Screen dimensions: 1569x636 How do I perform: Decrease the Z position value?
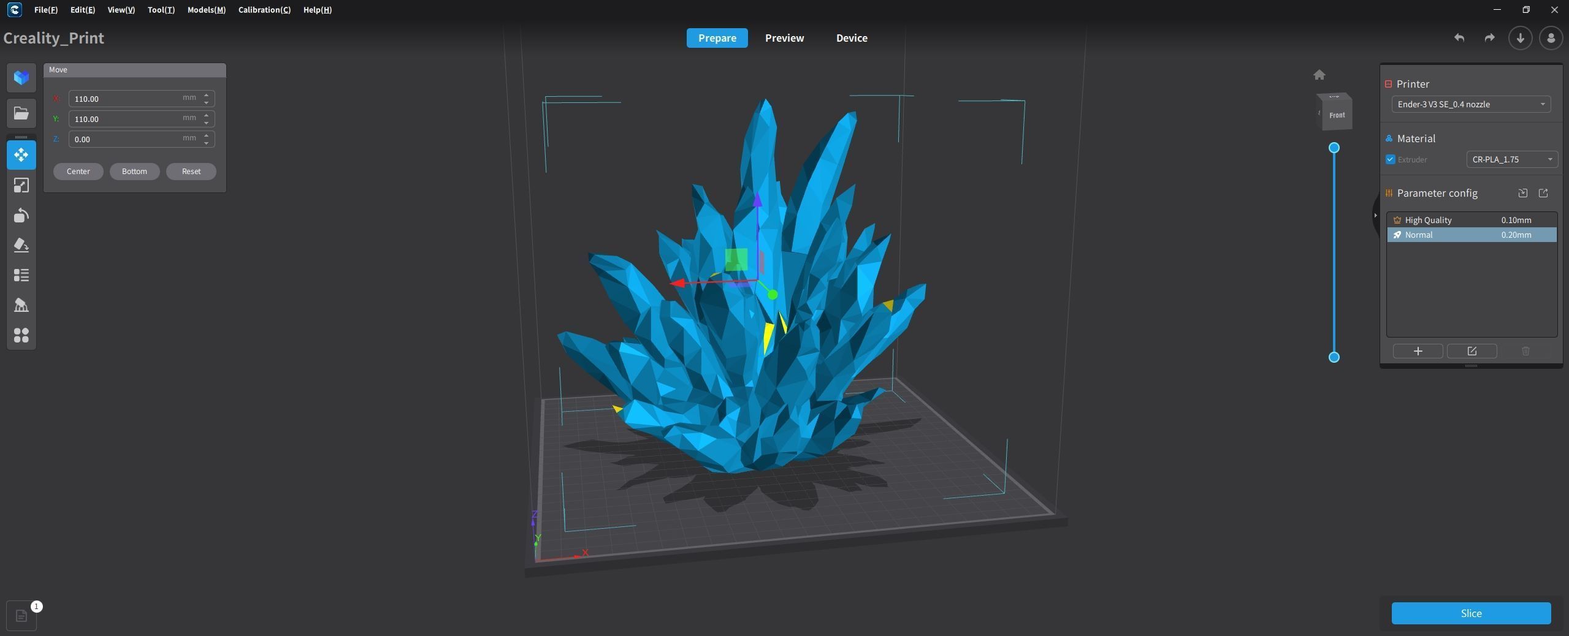207,143
